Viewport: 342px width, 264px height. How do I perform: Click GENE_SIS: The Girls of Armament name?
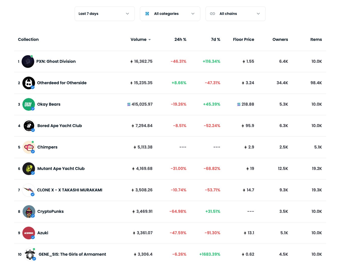(x=72, y=254)
